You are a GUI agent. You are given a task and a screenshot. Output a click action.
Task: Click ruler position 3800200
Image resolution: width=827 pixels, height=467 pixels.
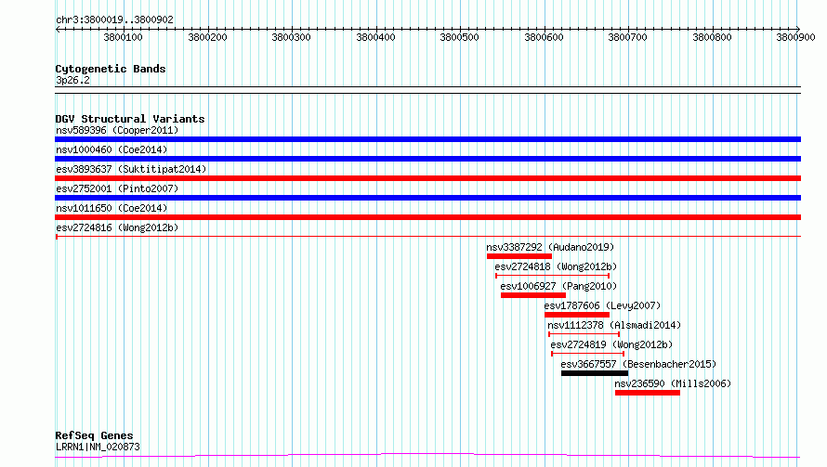click(207, 37)
